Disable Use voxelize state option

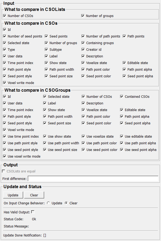(83, 137)
